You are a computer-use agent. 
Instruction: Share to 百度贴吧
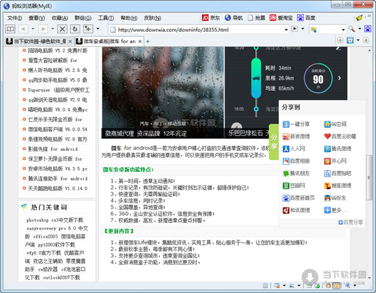337,173
